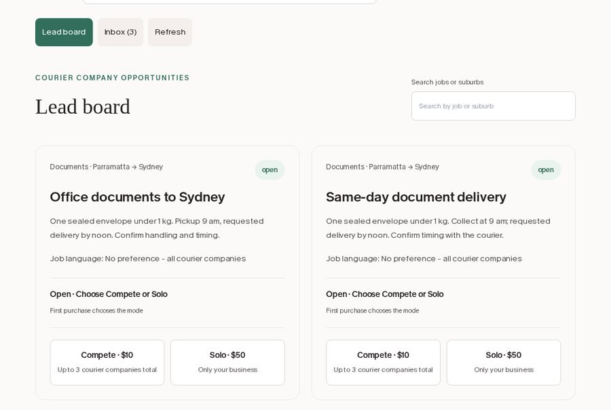This screenshot has height=410, width=611.
Task: Choose Compete $10 for Same-day document delivery
Action: pyautogui.click(x=383, y=363)
